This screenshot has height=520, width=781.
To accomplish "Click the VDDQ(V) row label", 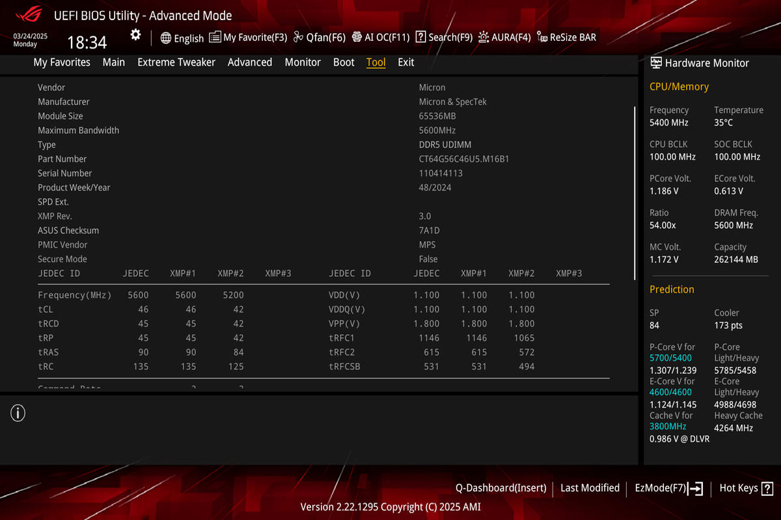I will [x=347, y=309].
